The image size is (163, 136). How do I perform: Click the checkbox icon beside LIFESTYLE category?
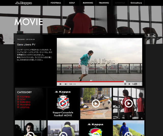[18, 107]
